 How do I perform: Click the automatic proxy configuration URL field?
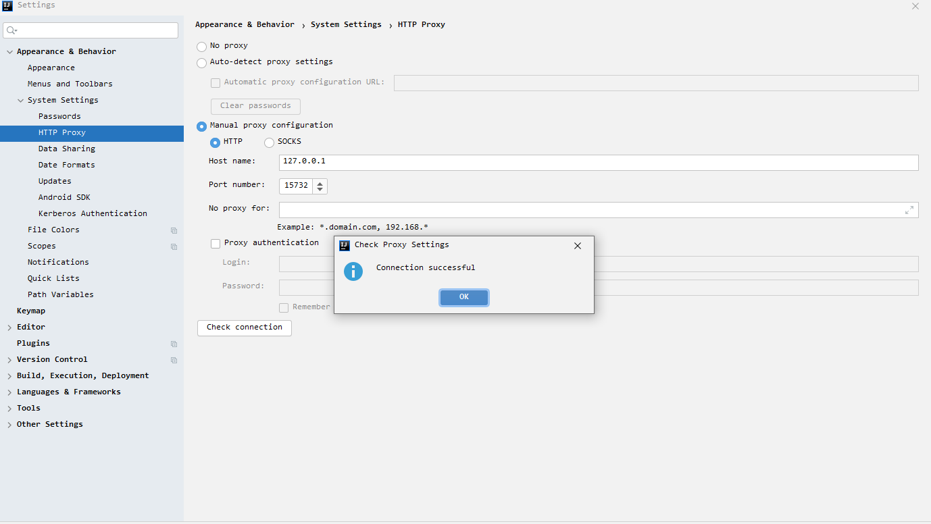click(656, 83)
